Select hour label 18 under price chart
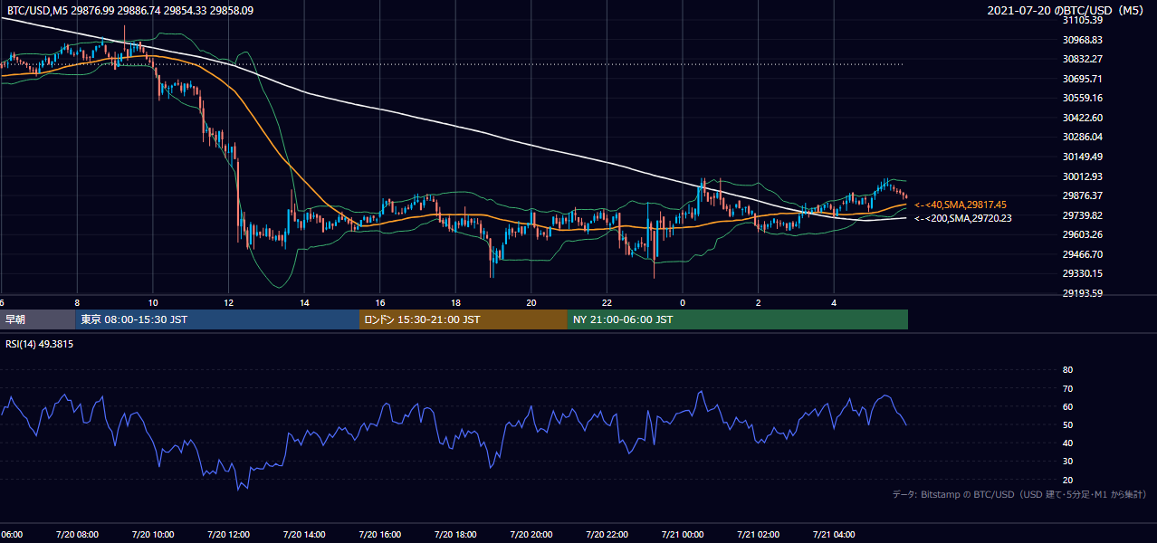Viewport: 1157px width, 543px height. coord(456,303)
